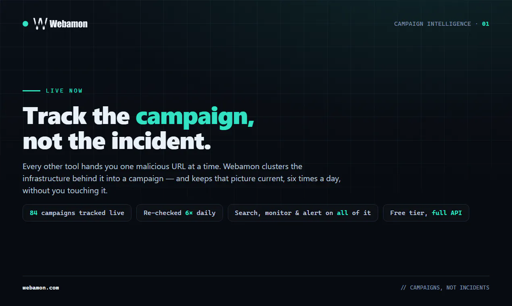Select the "84 campaigns tracked live" pill
Viewport: 512px width, 306px height.
77,213
